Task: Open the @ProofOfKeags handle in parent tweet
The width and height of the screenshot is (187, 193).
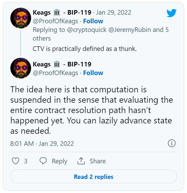Action: 56,21
